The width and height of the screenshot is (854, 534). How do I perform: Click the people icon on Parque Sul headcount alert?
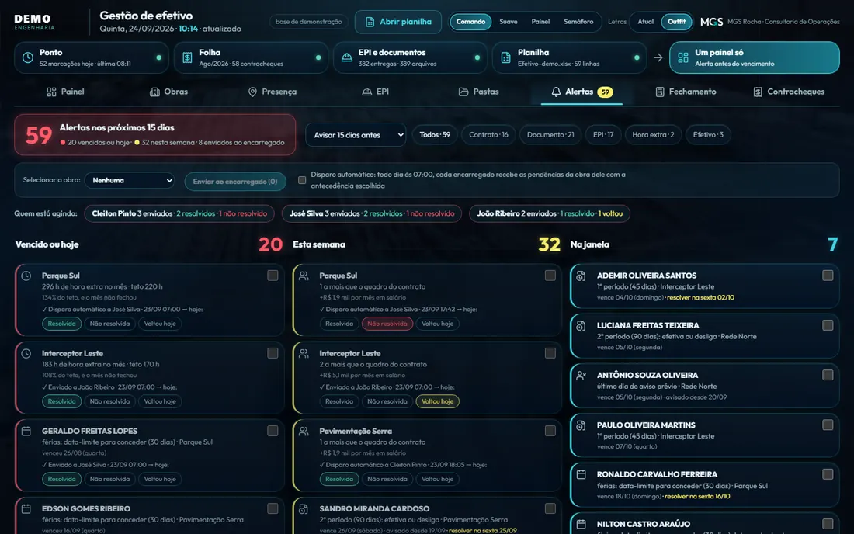pyautogui.click(x=304, y=276)
